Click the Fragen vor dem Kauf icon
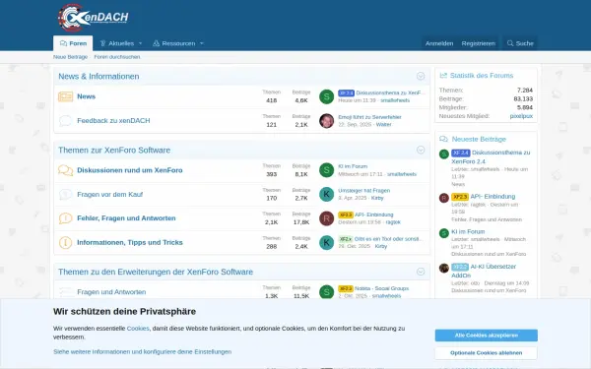The height and width of the screenshot is (369, 591). tap(65, 195)
